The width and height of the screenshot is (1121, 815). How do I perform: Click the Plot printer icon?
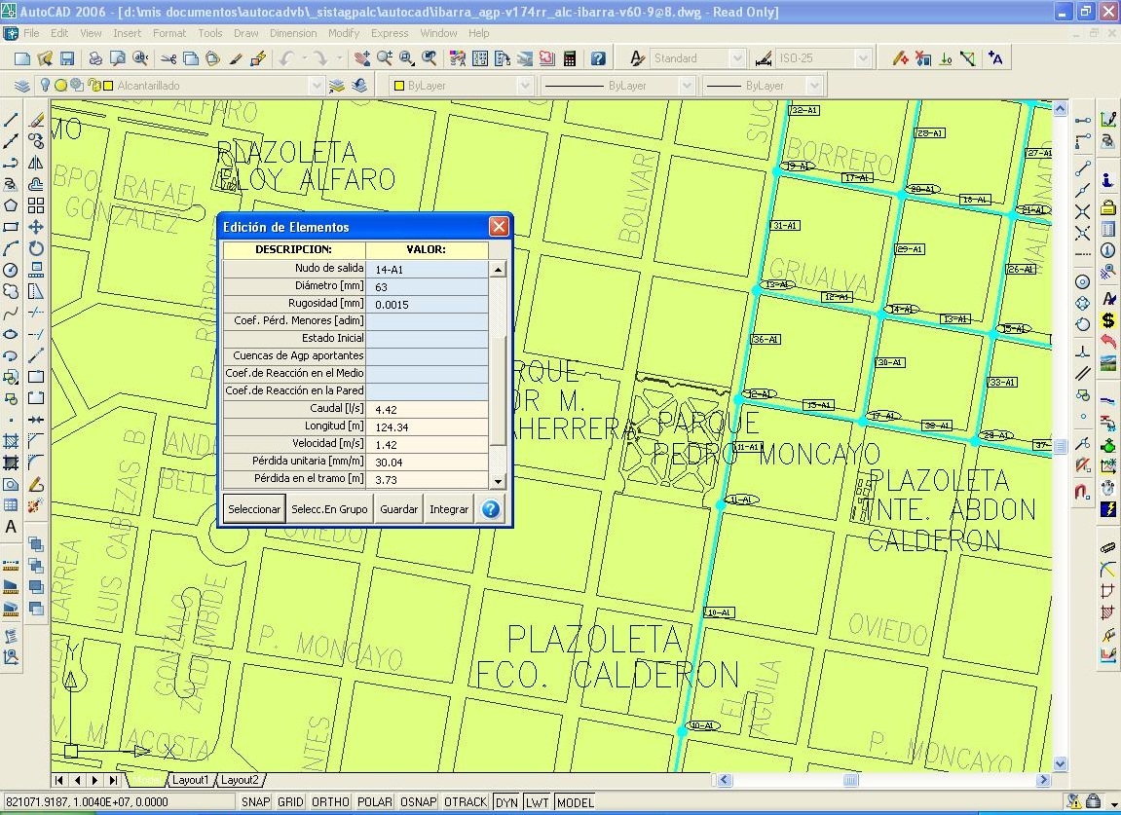pos(95,58)
